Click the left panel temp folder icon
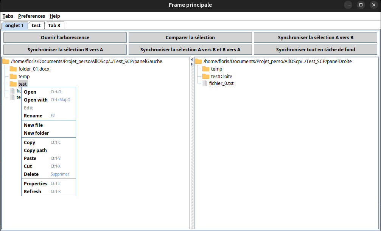381x231 pixels. coord(13,76)
